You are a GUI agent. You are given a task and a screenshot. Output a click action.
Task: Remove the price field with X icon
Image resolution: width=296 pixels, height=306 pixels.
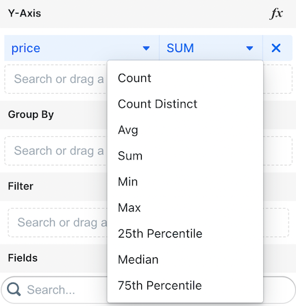click(x=276, y=48)
